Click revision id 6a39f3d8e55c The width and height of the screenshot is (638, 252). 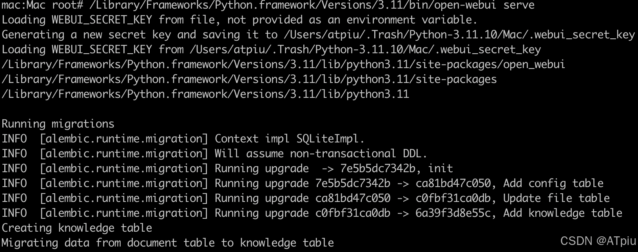pyautogui.click(x=453, y=213)
